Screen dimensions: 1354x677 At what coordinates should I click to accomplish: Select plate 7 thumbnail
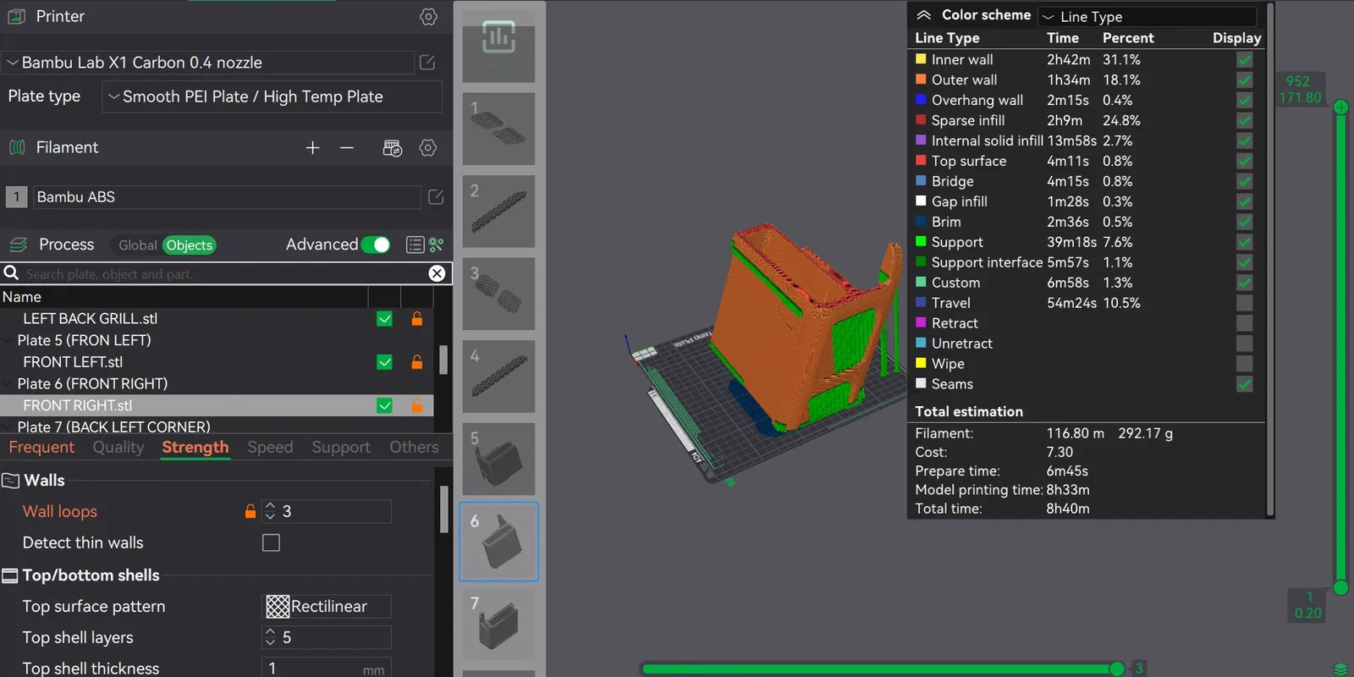click(x=498, y=624)
